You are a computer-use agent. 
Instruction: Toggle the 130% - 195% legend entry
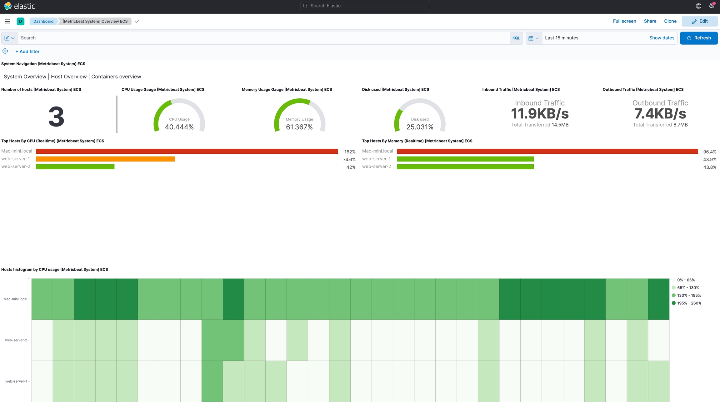[686, 295]
